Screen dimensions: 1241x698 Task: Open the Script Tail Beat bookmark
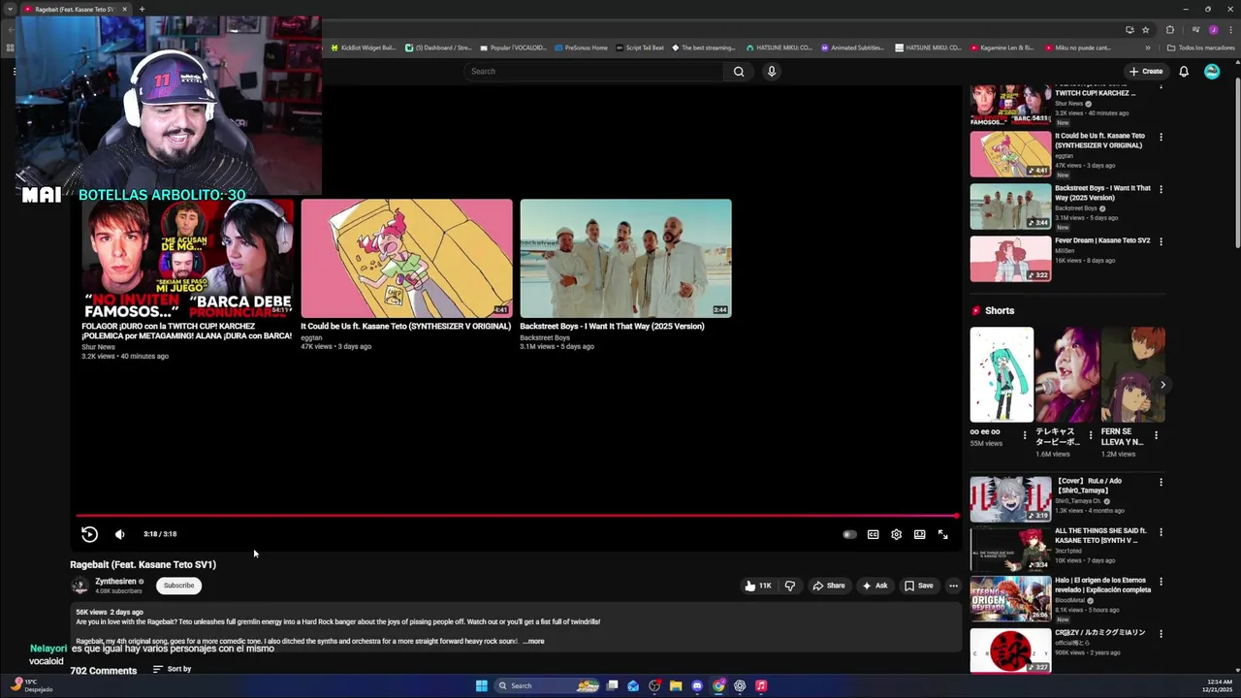click(640, 48)
